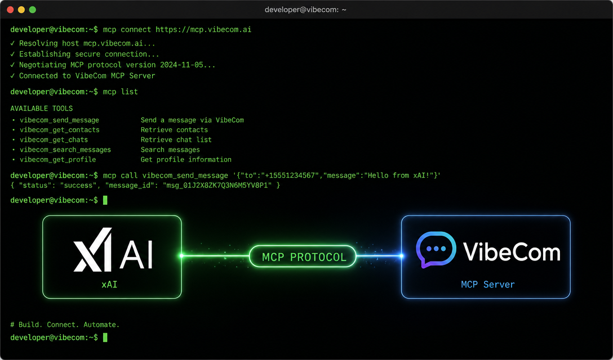
Task: Click the cursor block after the Automate comment
Action: pyautogui.click(x=105, y=337)
